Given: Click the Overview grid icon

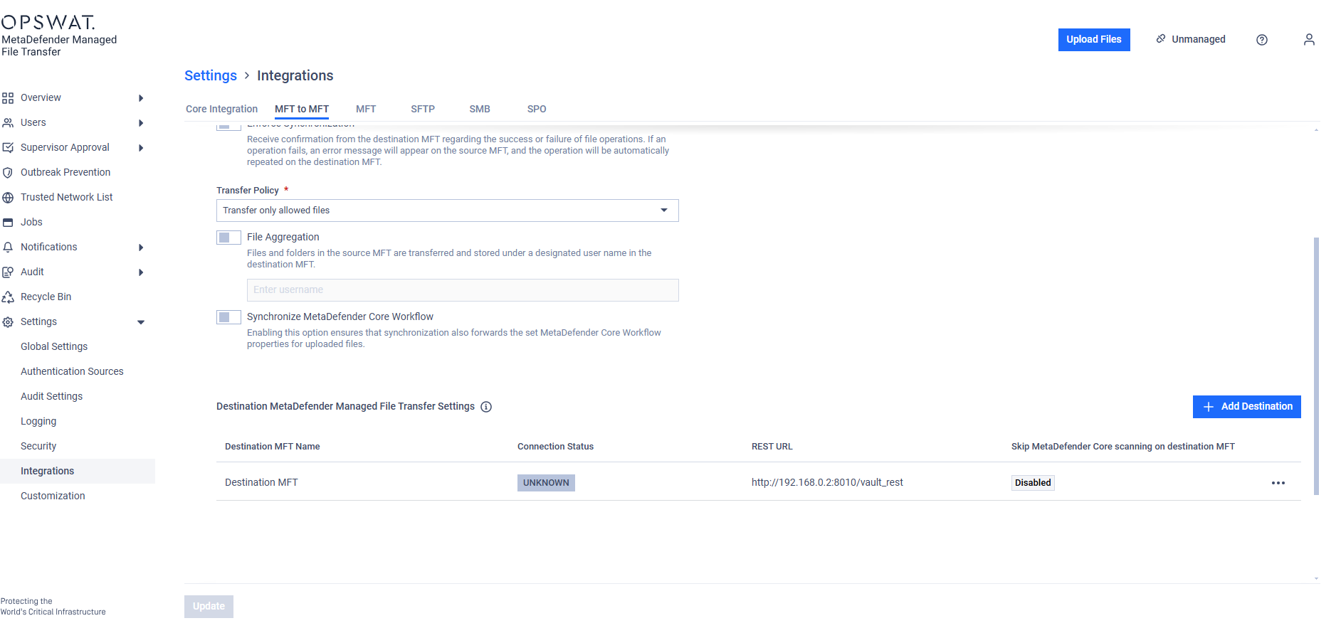Looking at the screenshot, I should [x=8, y=98].
